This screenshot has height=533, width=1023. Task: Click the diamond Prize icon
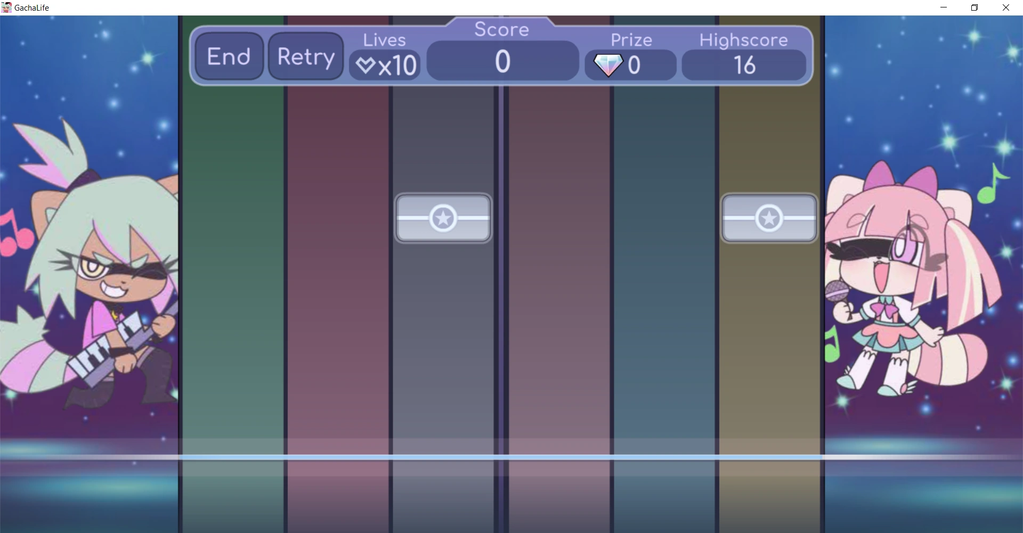tap(608, 64)
